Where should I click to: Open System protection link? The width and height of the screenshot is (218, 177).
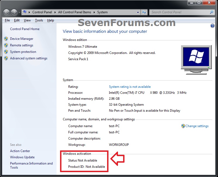[23, 52]
